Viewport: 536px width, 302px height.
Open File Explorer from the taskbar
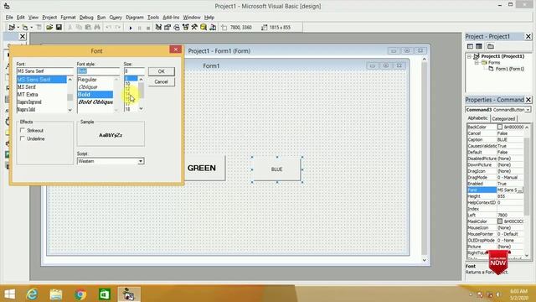coord(56,294)
